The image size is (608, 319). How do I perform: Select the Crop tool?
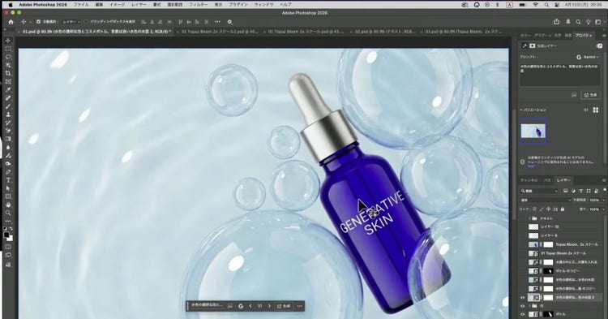(8, 73)
